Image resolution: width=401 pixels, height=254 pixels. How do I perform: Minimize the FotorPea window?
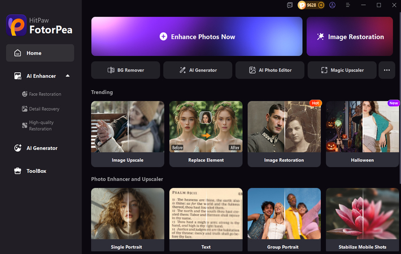point(363,5)
